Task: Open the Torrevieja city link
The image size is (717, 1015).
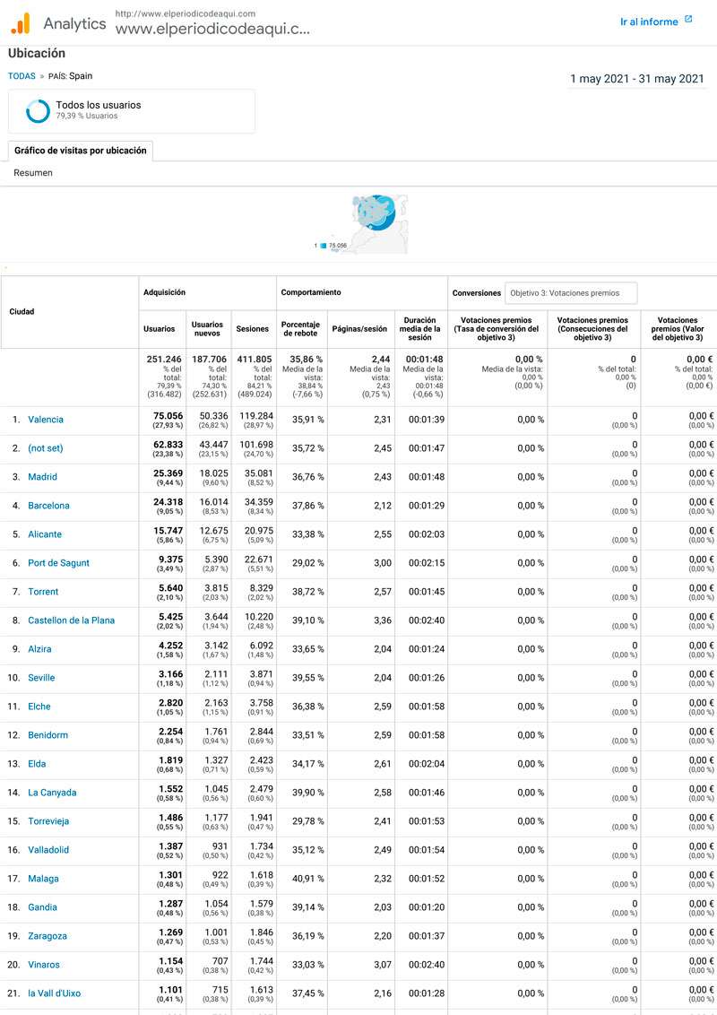Action: pos(48,820)
